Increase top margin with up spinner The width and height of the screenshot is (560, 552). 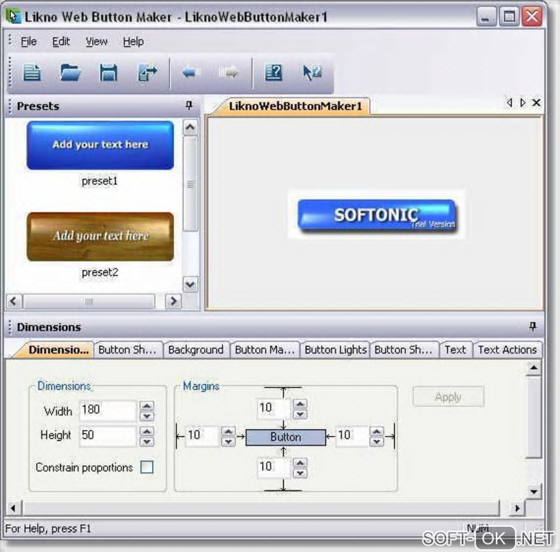click(300, 404)
